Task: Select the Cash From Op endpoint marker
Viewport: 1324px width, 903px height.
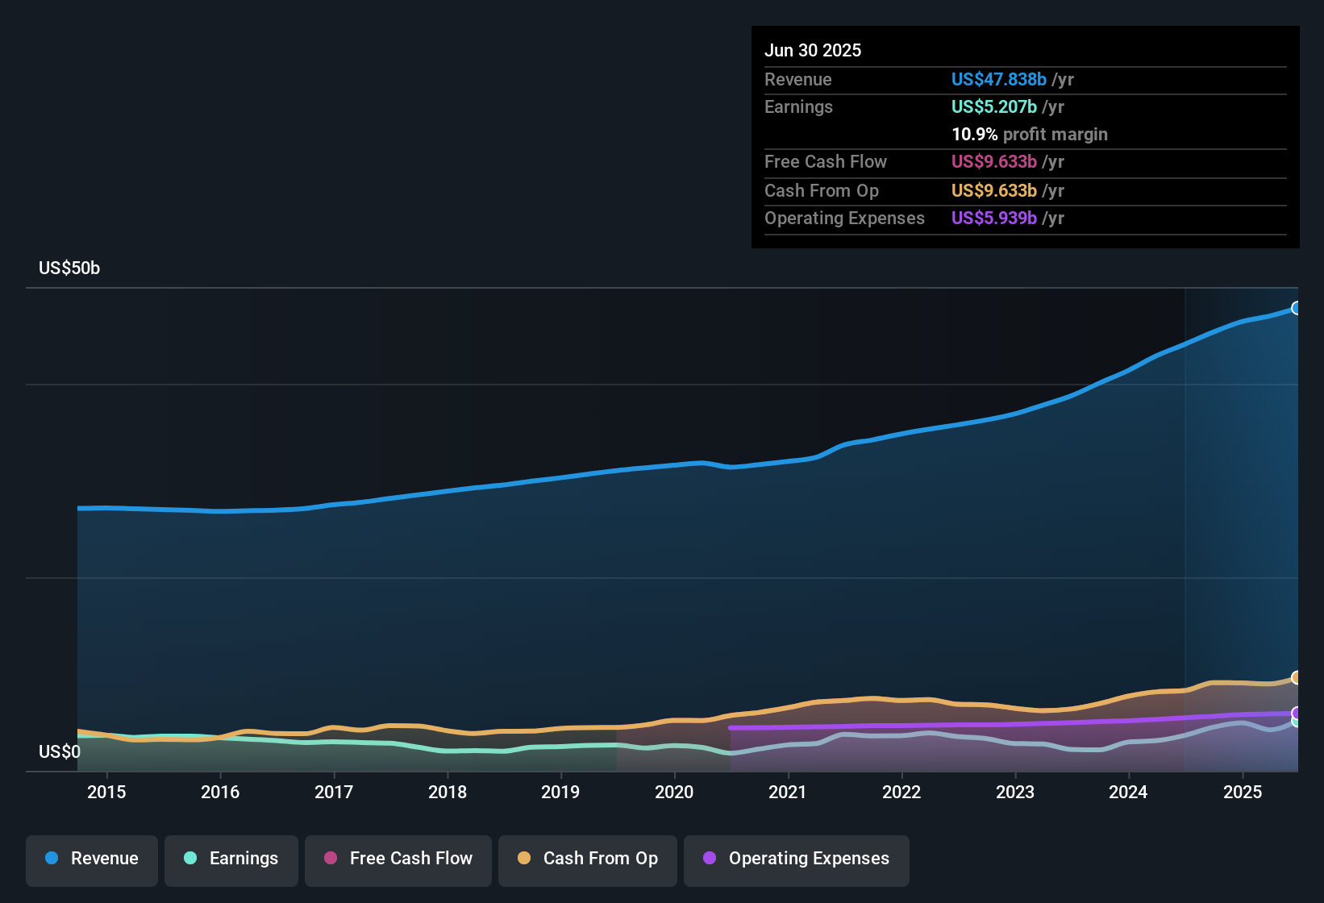Action: click(1297, 678)
